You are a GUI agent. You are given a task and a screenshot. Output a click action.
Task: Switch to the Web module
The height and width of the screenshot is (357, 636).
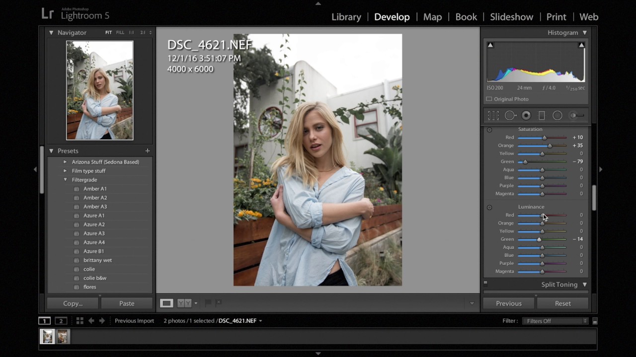(x=589, y=17)
